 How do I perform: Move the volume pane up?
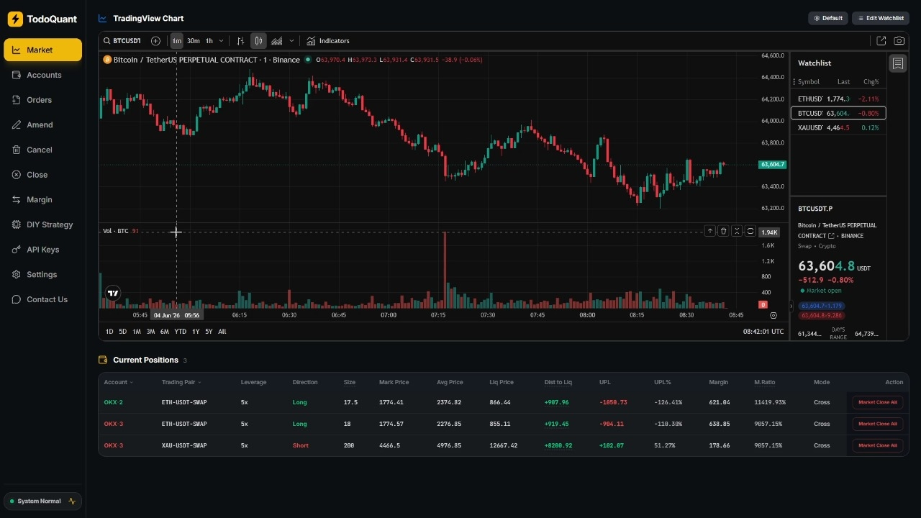(x=710, y=231)
